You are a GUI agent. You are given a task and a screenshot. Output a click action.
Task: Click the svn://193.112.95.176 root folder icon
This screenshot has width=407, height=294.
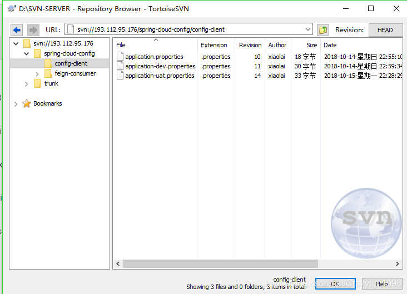click(x=27, y=43)
